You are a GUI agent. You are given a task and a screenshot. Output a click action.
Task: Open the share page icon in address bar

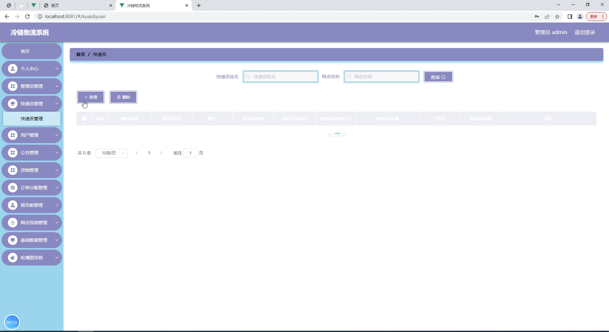pyautogui.click(x=547, y=17)
